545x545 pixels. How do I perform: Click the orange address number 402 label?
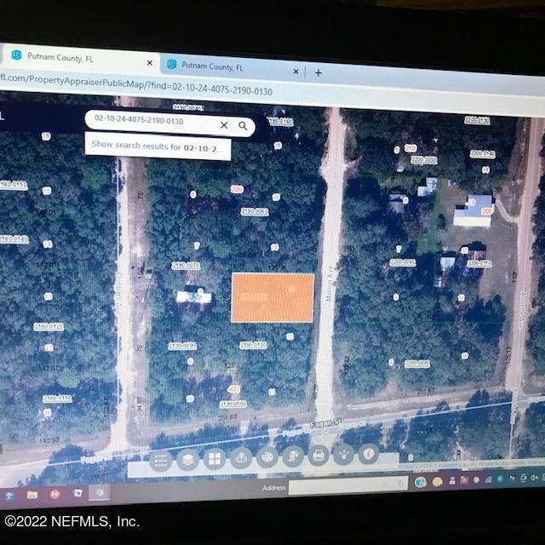233,389
